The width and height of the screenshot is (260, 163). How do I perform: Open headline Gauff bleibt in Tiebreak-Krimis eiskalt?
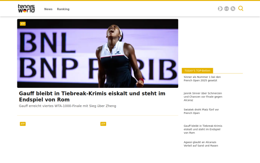92,96
